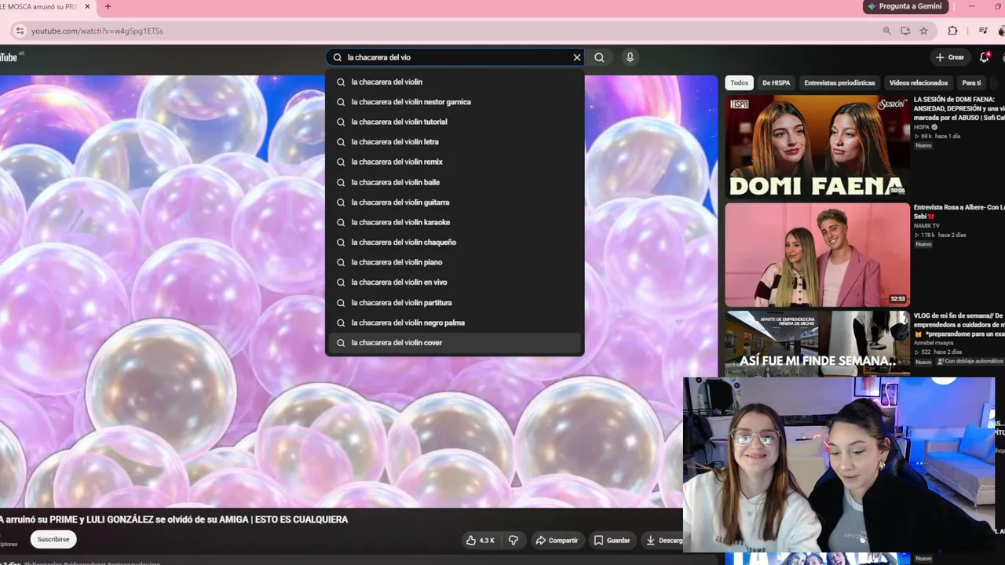Image resolution: width=1005 pixels, height=565 pixels.
Task: Click the Suscribirse button
Action: tap(53, 540)
